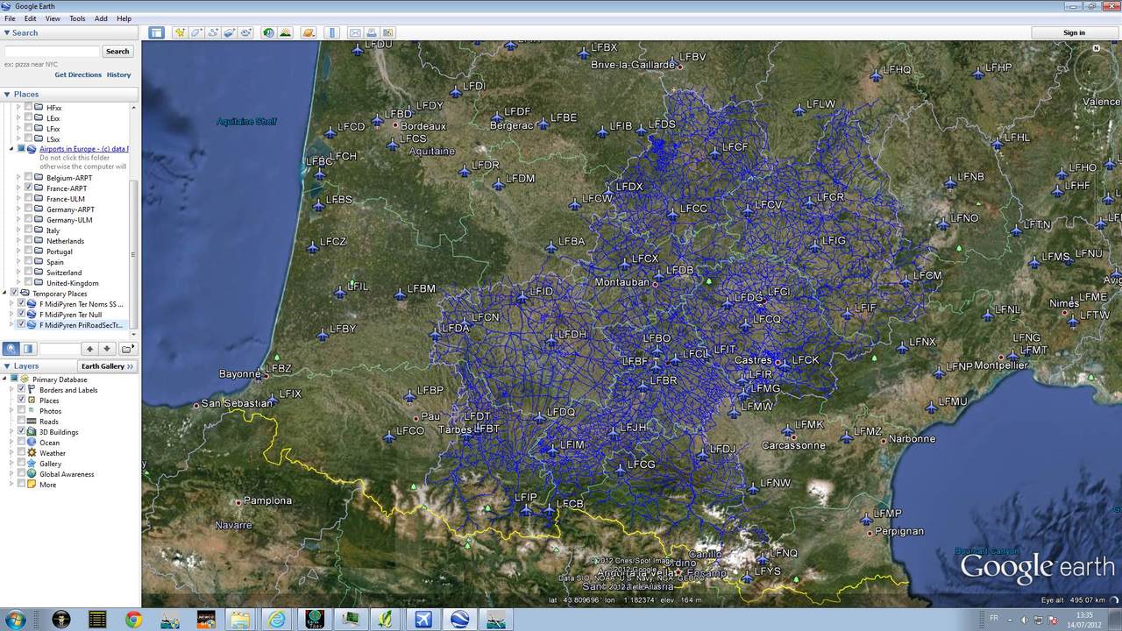This screenshot has width=1122, height=631.
Task: Click the Search button
Action: tap(117, 52)
